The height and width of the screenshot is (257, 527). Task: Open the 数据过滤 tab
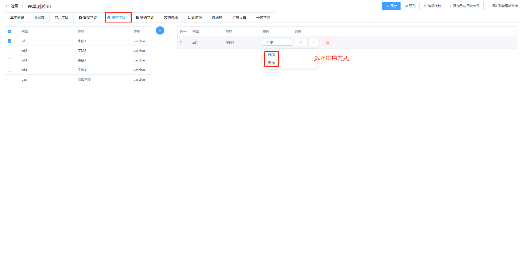pos(171,18)
